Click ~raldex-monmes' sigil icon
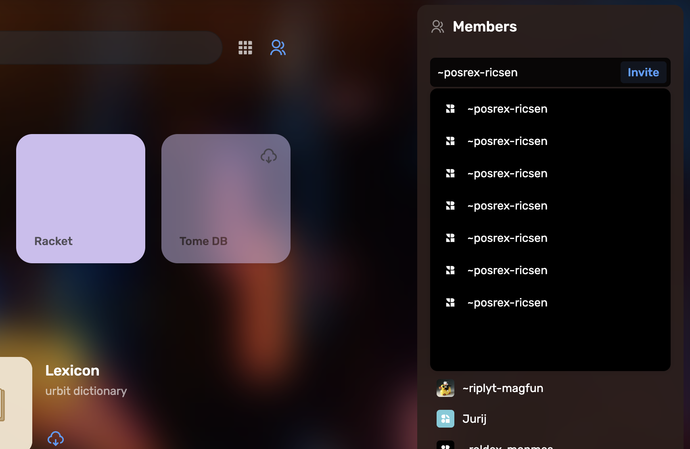Viewport: 690px width, 449px height. (445, 445)
